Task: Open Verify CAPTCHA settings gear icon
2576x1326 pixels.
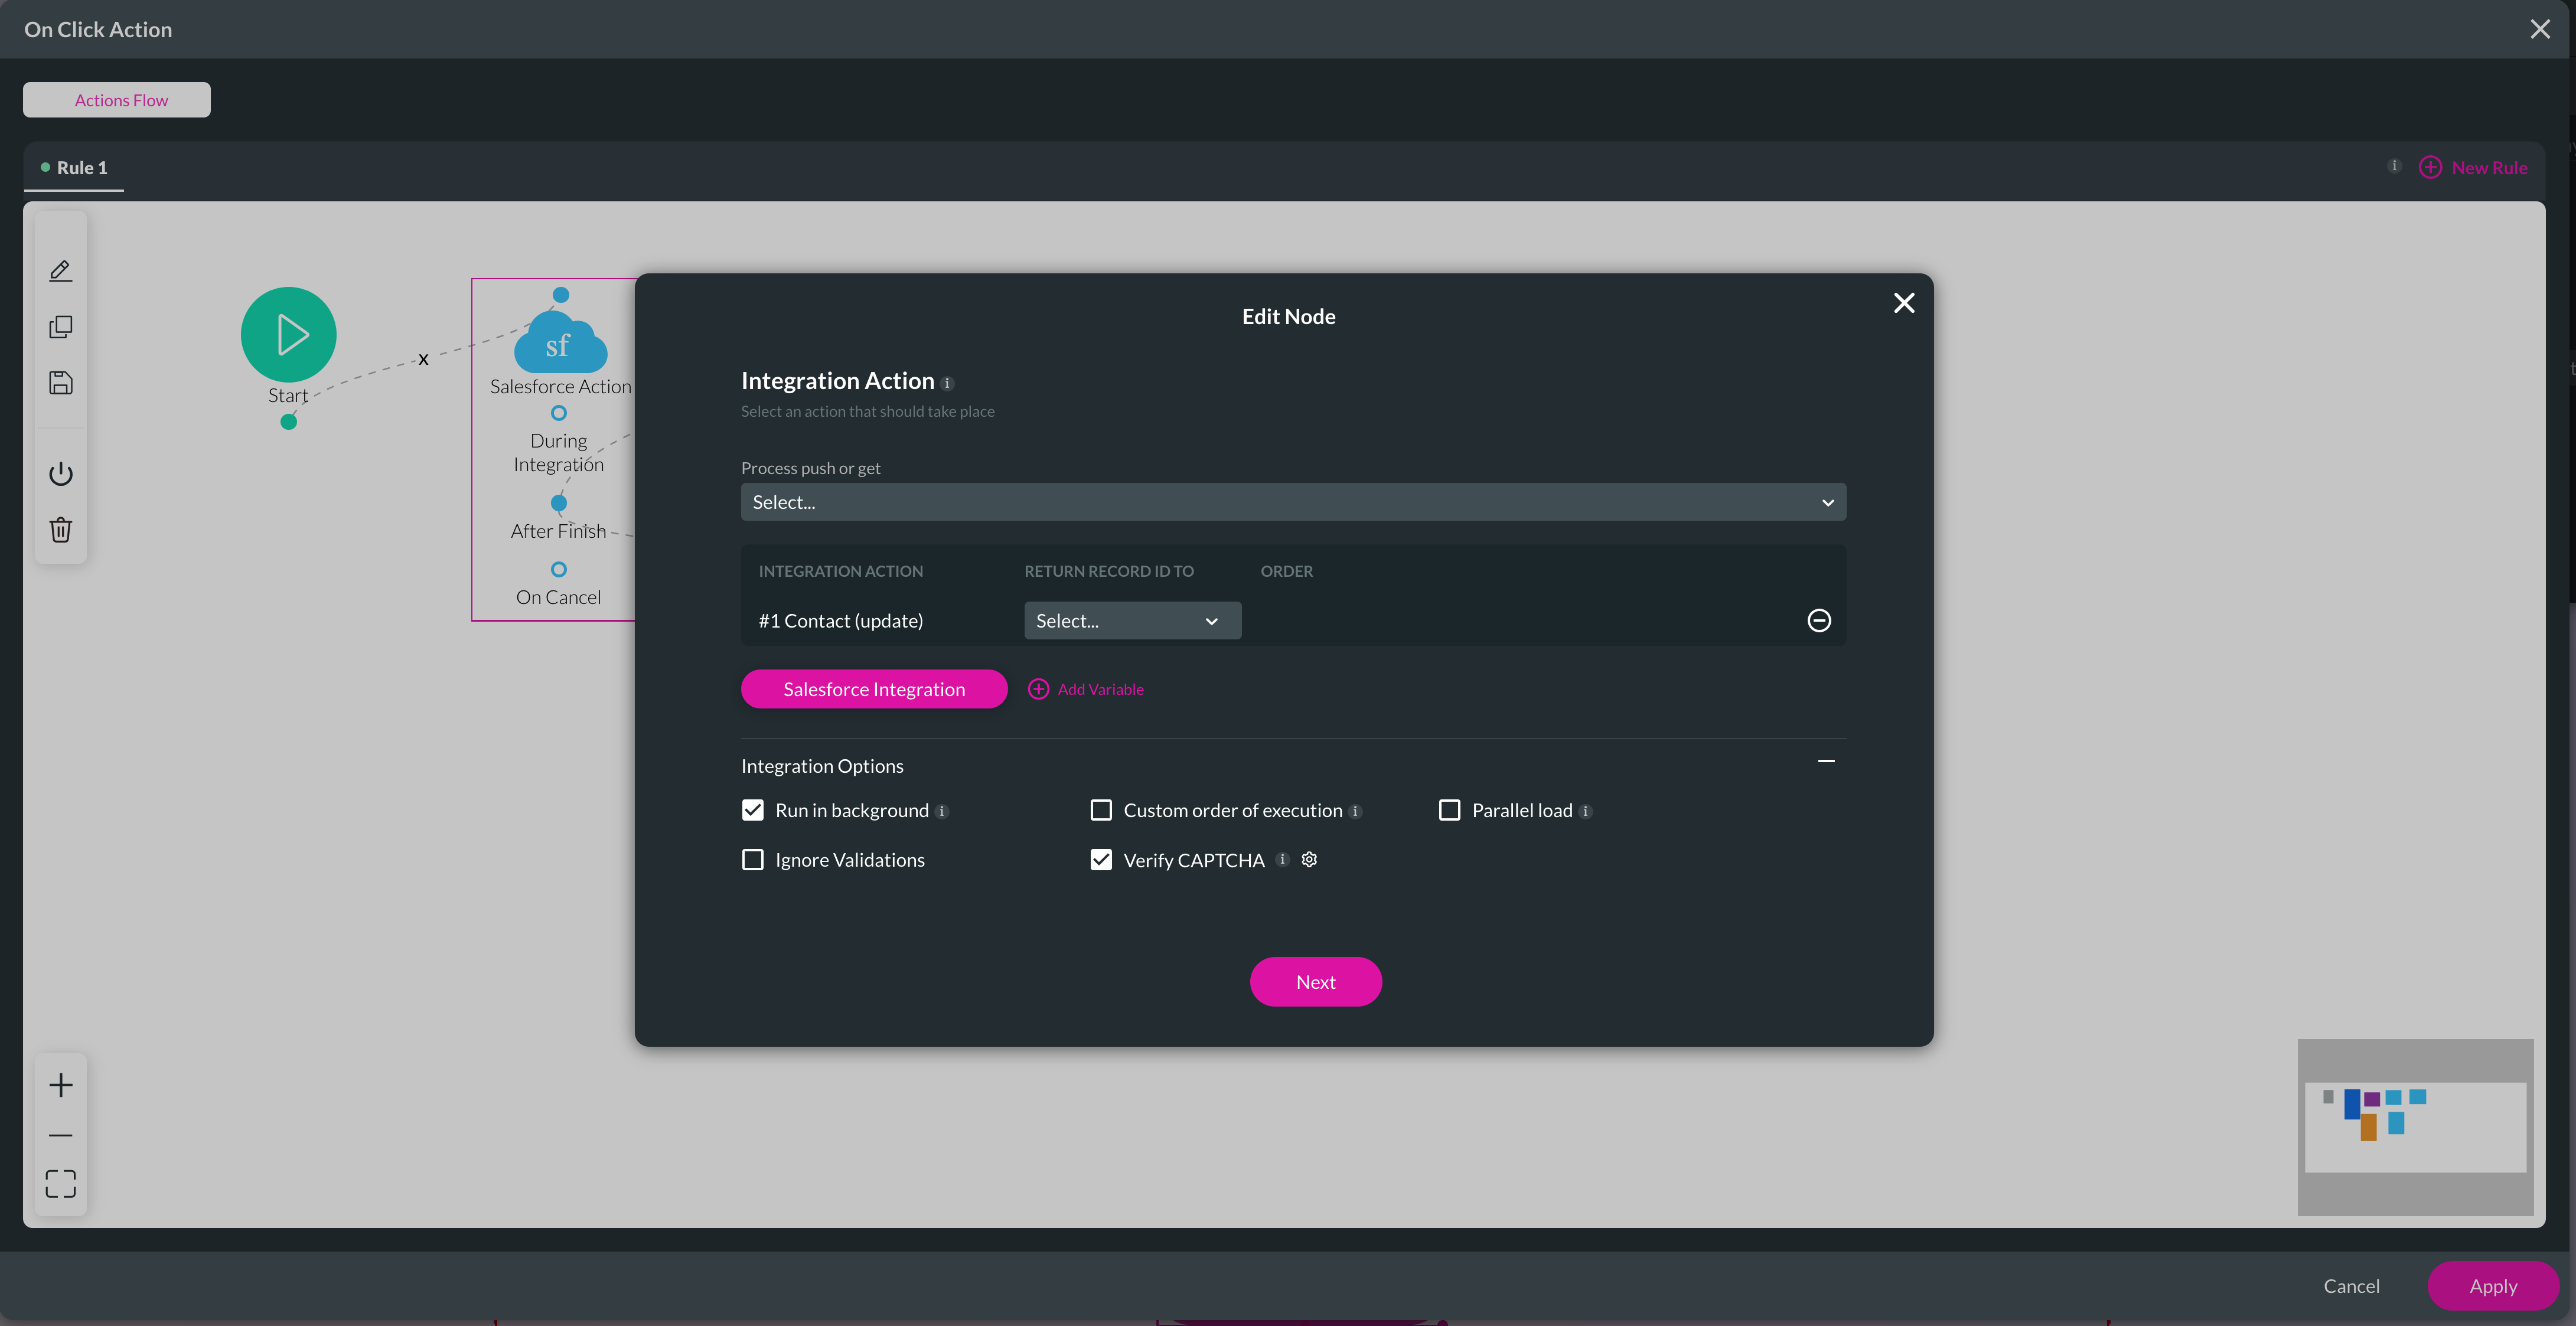Action: tap(1309, 859)
